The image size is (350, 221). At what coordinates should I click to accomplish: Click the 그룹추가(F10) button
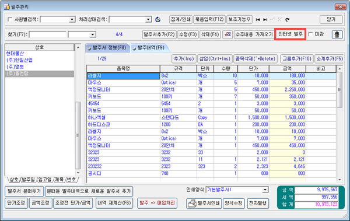click(x=297, y=59)
